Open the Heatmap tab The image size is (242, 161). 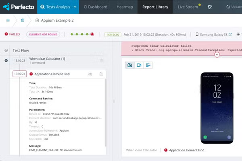[125, 7]
